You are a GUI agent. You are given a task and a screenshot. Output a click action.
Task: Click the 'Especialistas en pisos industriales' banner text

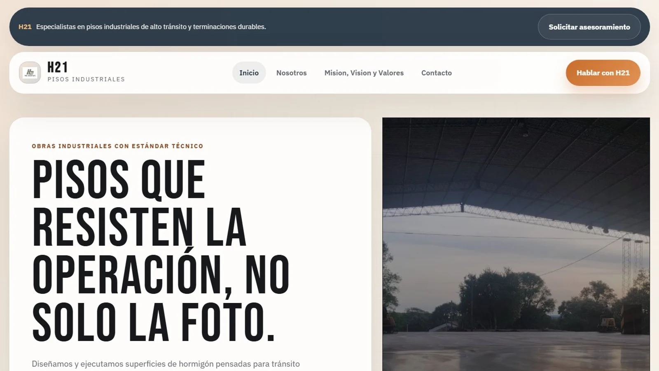point(151,27)
